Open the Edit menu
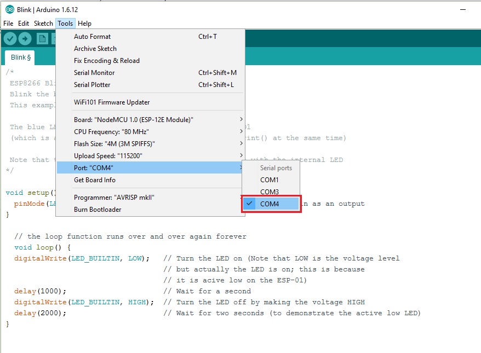 pyautogui.click(x=24, y=24)
